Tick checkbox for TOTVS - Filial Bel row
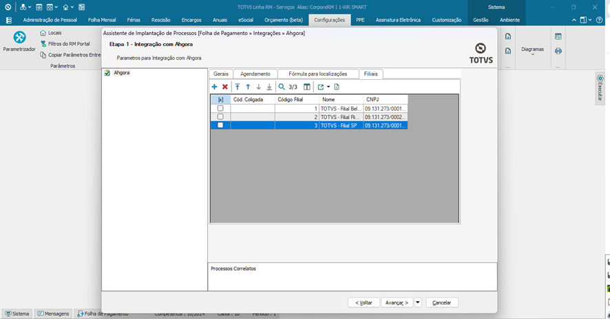 (220, 109)
